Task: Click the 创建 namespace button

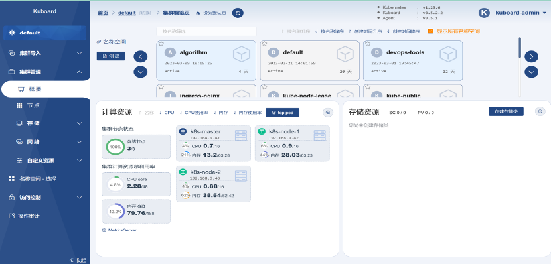Action: 111,56
